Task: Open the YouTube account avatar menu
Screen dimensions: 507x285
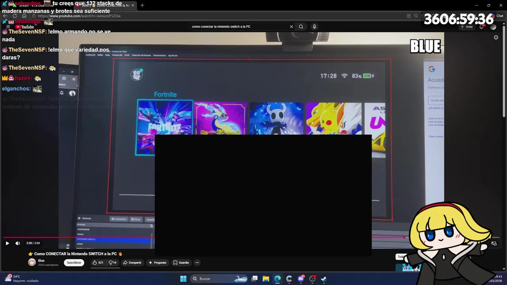Action: [x=493, y=27]
